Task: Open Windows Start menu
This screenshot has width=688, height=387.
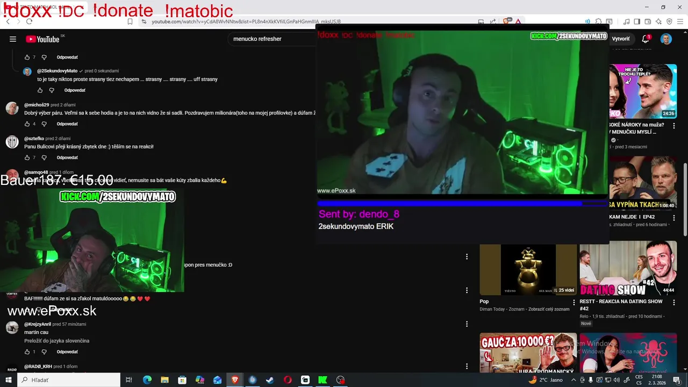Action: tap(9, 380)
